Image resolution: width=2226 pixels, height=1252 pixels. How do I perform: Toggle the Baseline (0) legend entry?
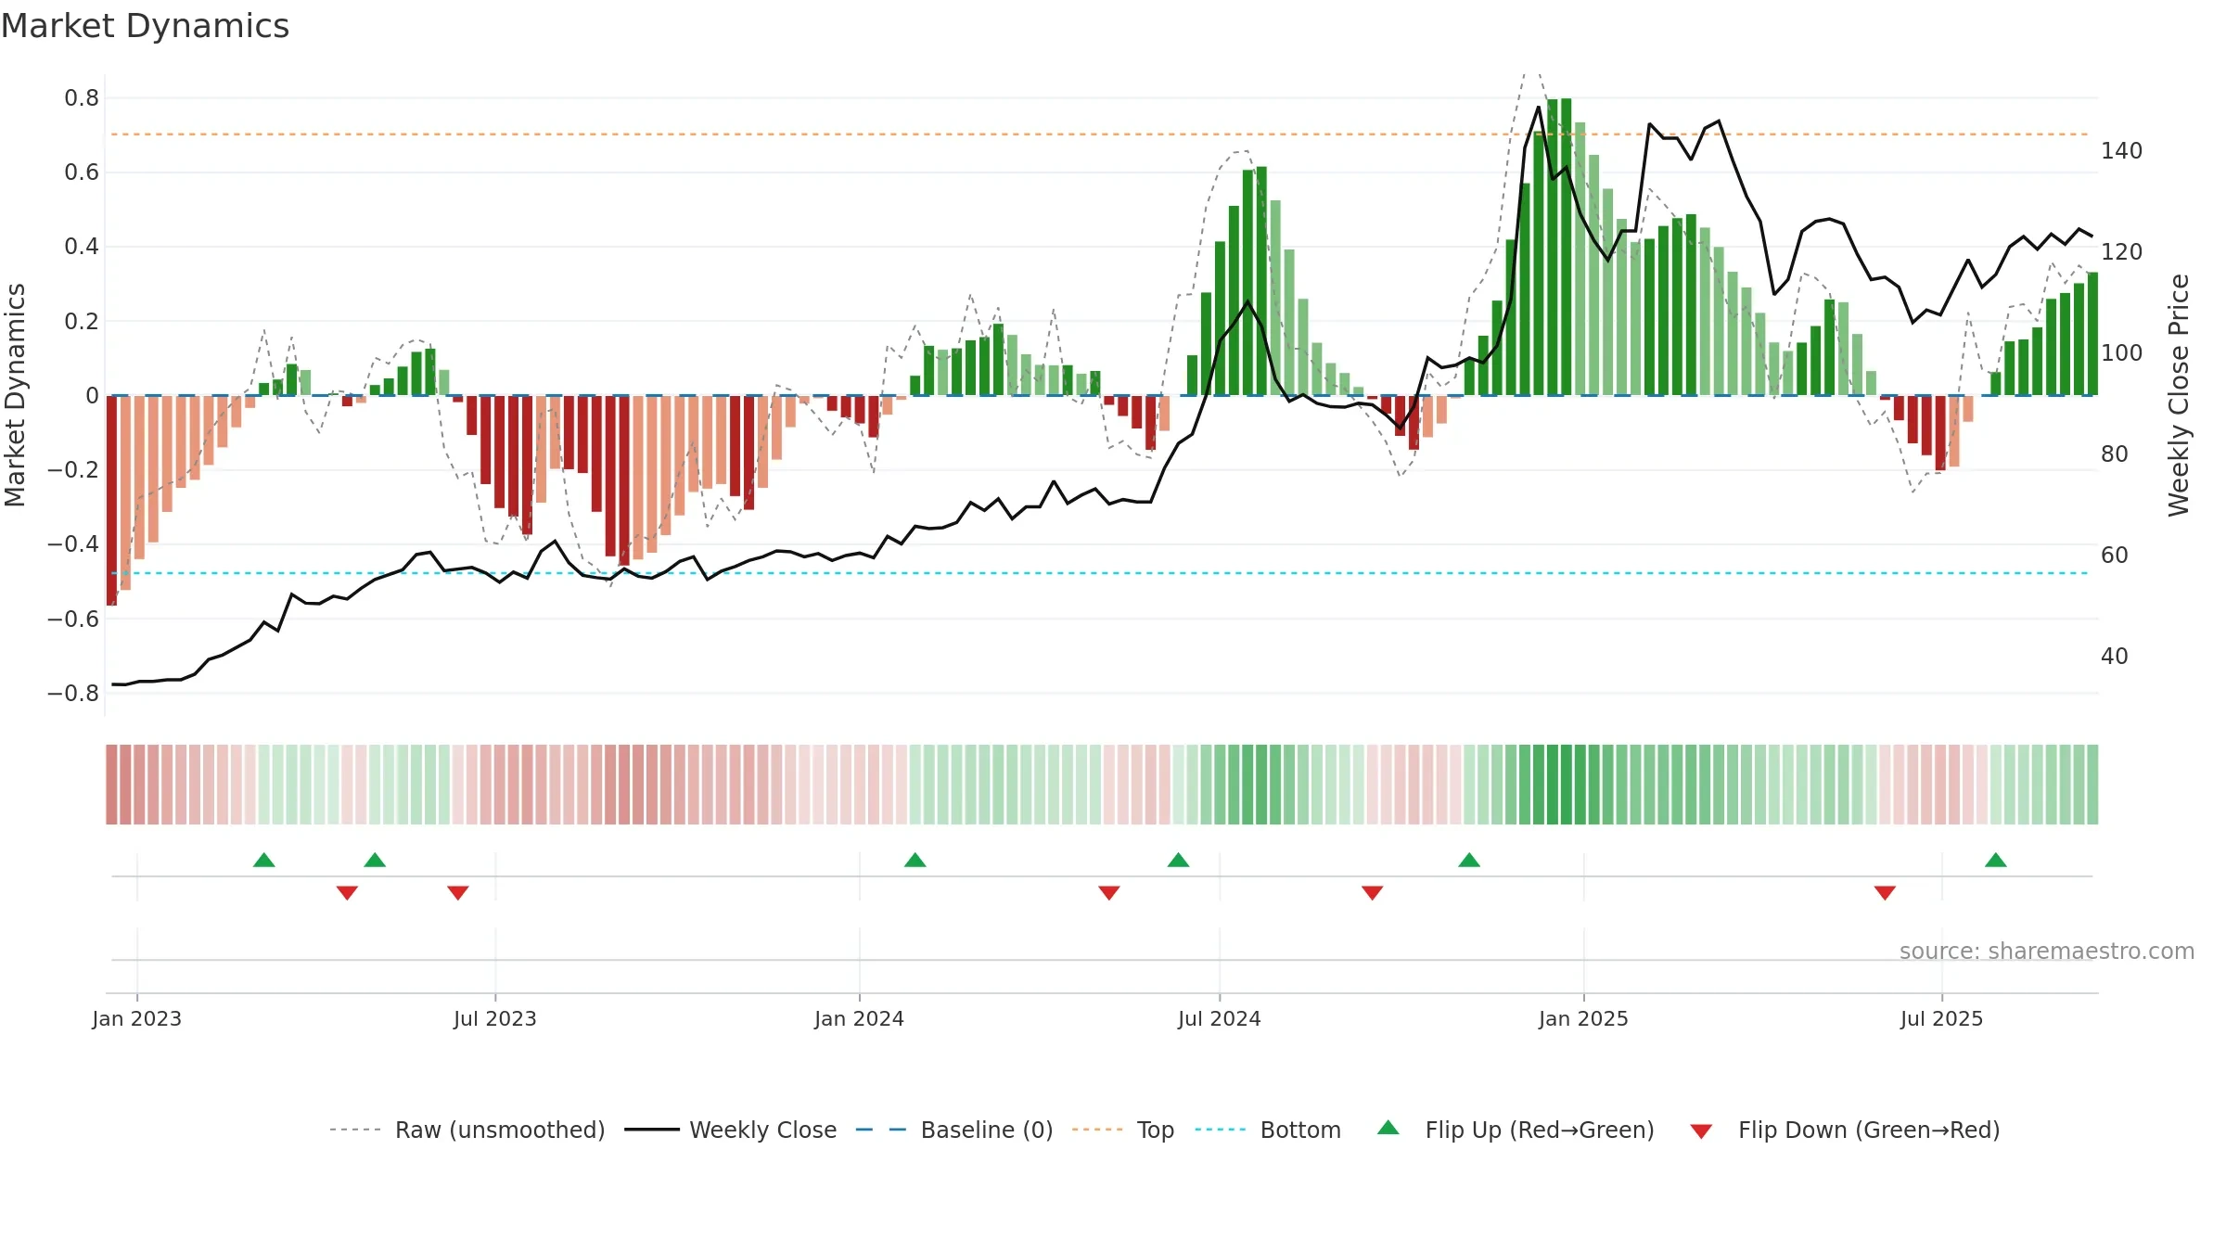(954, 1130)
